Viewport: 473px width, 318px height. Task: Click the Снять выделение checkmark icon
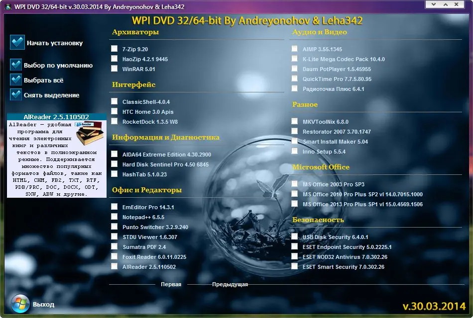point(16,94)
